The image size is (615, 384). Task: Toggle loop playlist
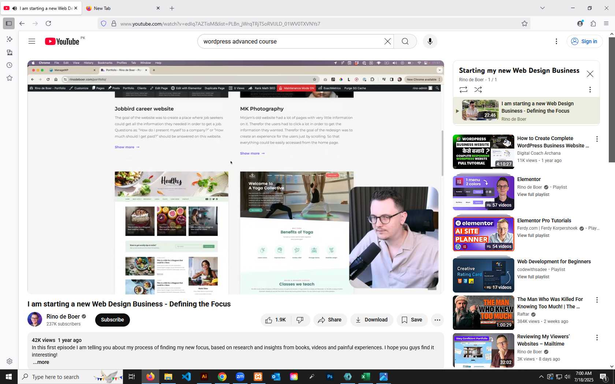(463, 90)
